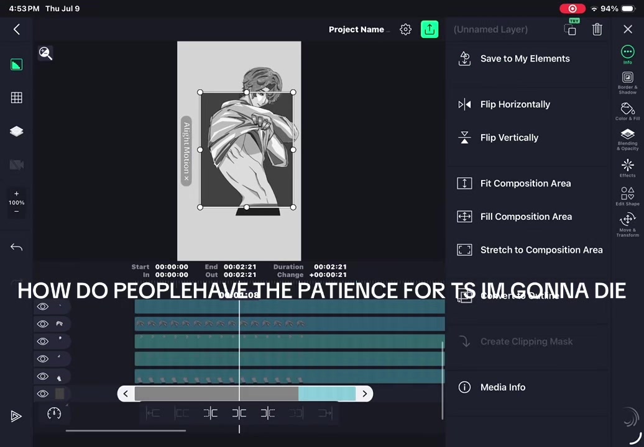Open Blending & Opacity settings
The height and width of the screenshot is (447, 644).
pyautogui.click(x=627, y=140)
